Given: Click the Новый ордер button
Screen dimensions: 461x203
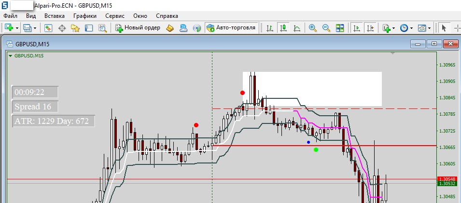Looking at the screenshot, I should click(138, 28).
